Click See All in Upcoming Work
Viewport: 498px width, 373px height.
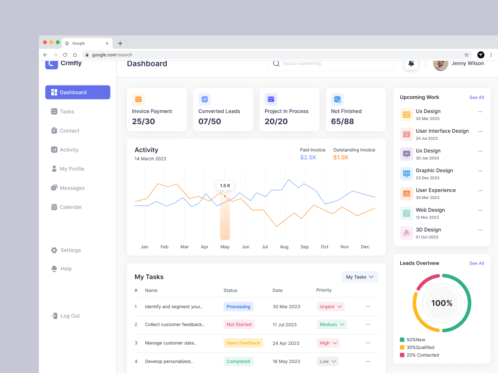[x=476, y=97]
